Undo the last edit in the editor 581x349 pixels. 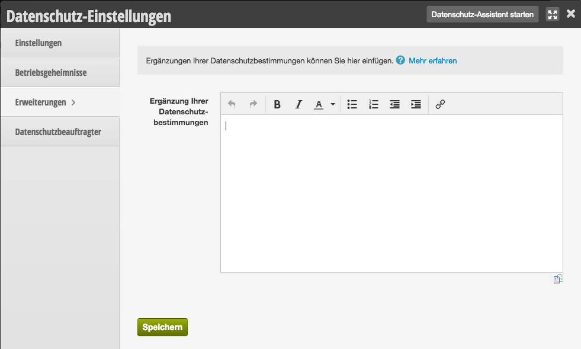(x=232, y=104)
